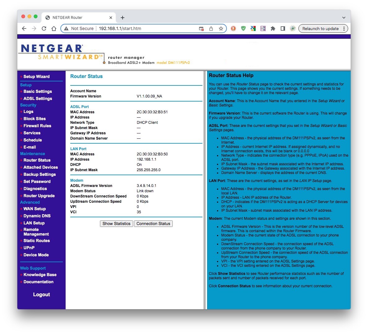
Task: Open the browser share icon
Action: [211, 29]
